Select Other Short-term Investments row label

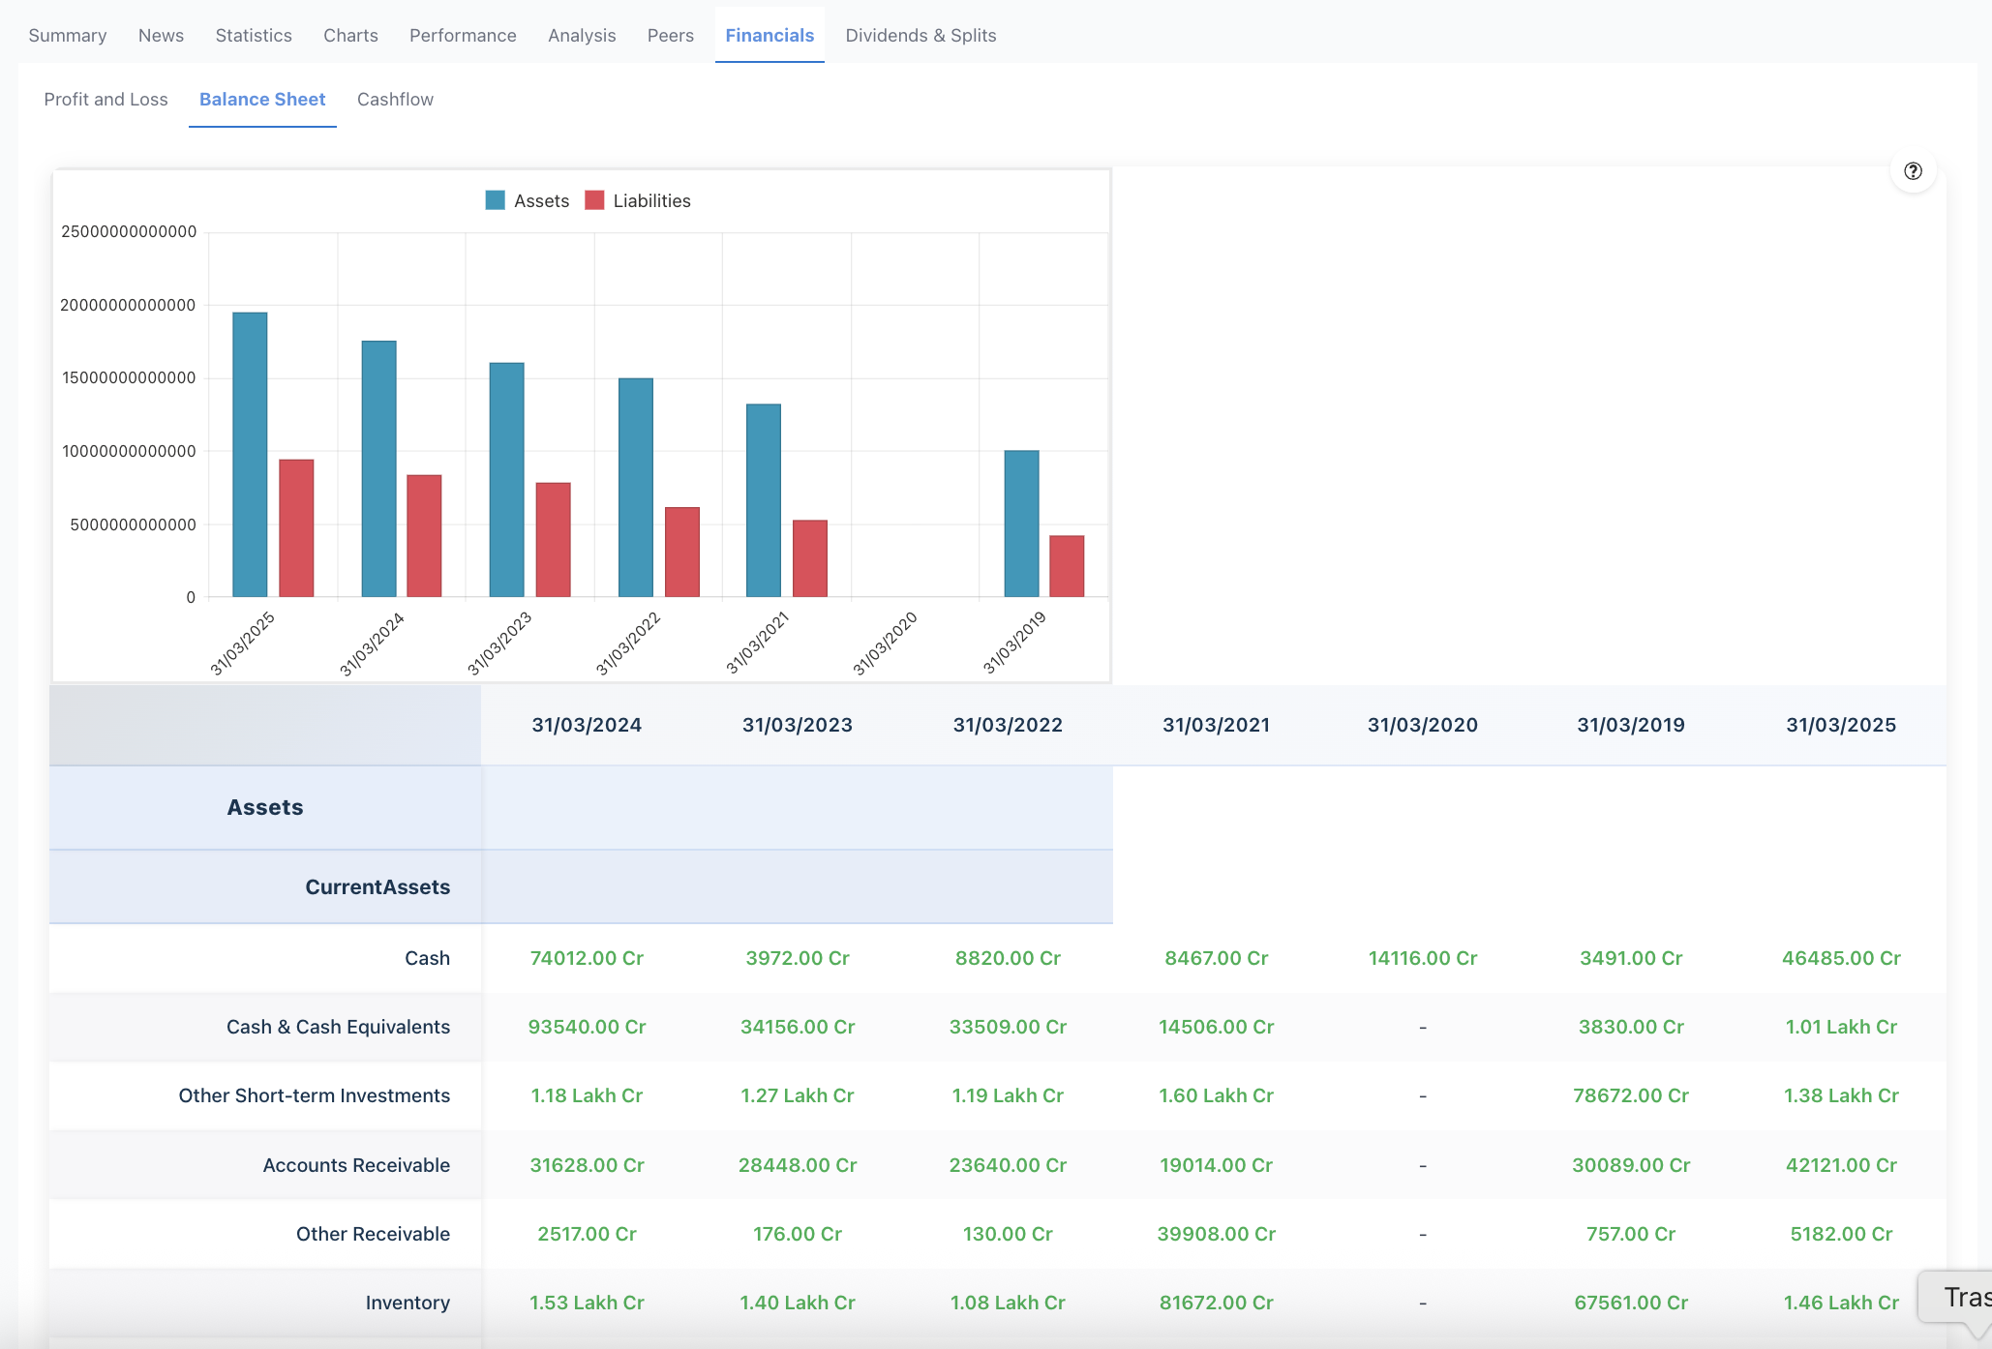(315, 1095)
